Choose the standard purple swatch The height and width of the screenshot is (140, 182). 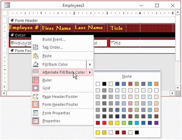(x=156, y=123)
